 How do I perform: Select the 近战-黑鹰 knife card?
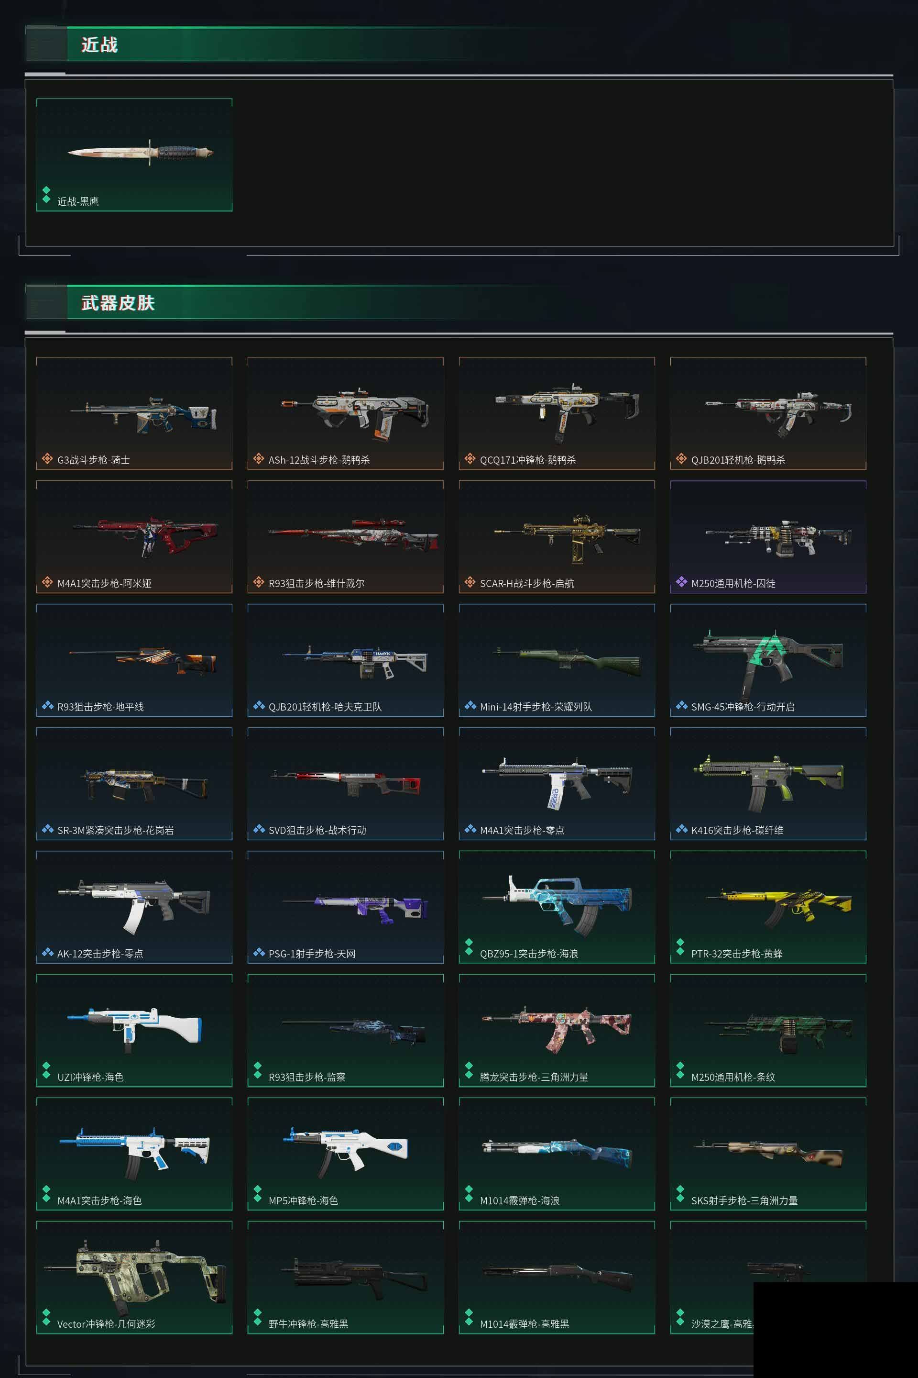coord(134,155)
